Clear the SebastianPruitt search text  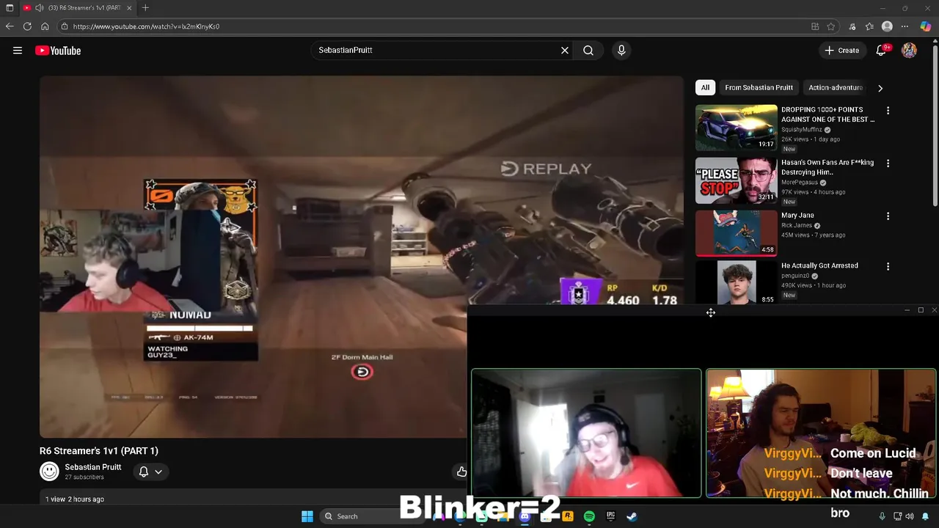565,51
